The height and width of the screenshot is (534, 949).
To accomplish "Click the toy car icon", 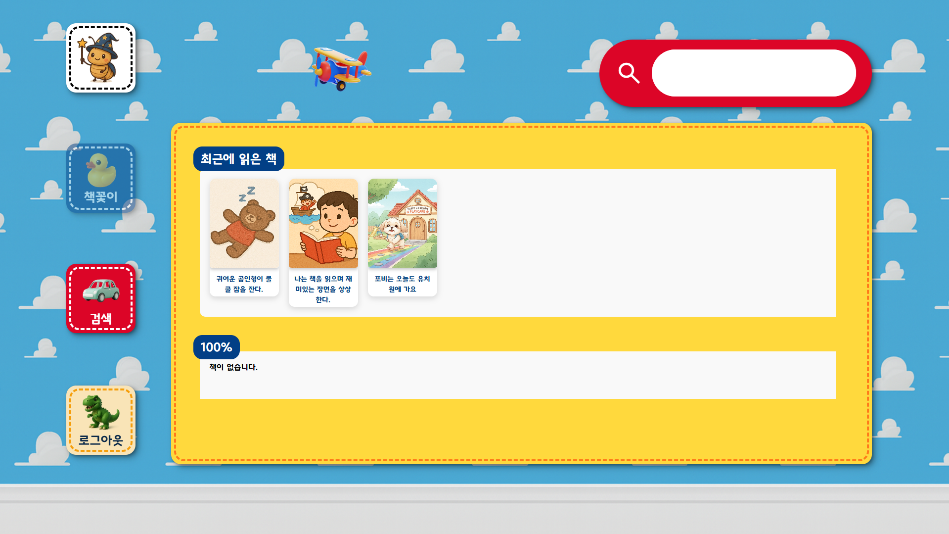I will coord(101,291).
